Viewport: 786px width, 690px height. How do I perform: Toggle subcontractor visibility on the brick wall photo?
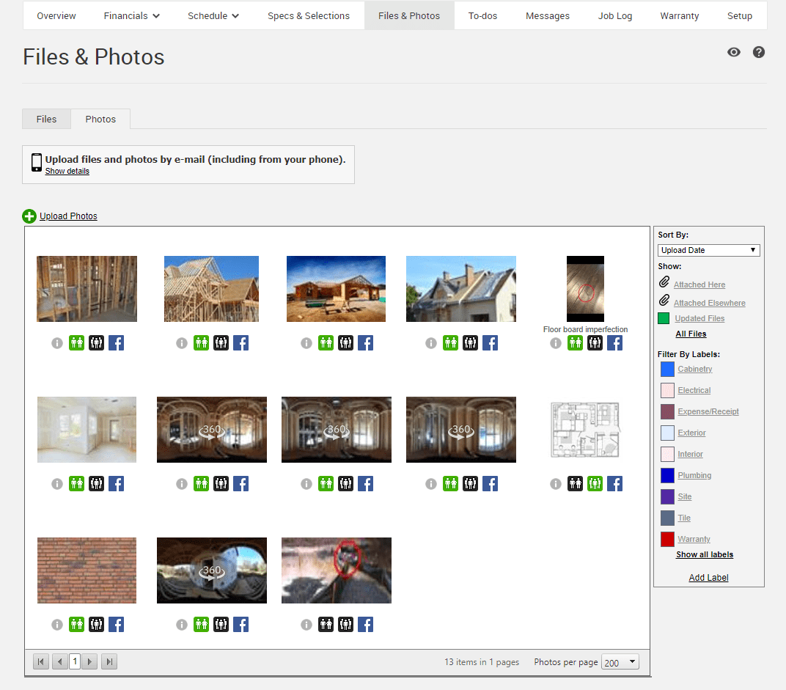pyautogui.click(x=96, y=624)
